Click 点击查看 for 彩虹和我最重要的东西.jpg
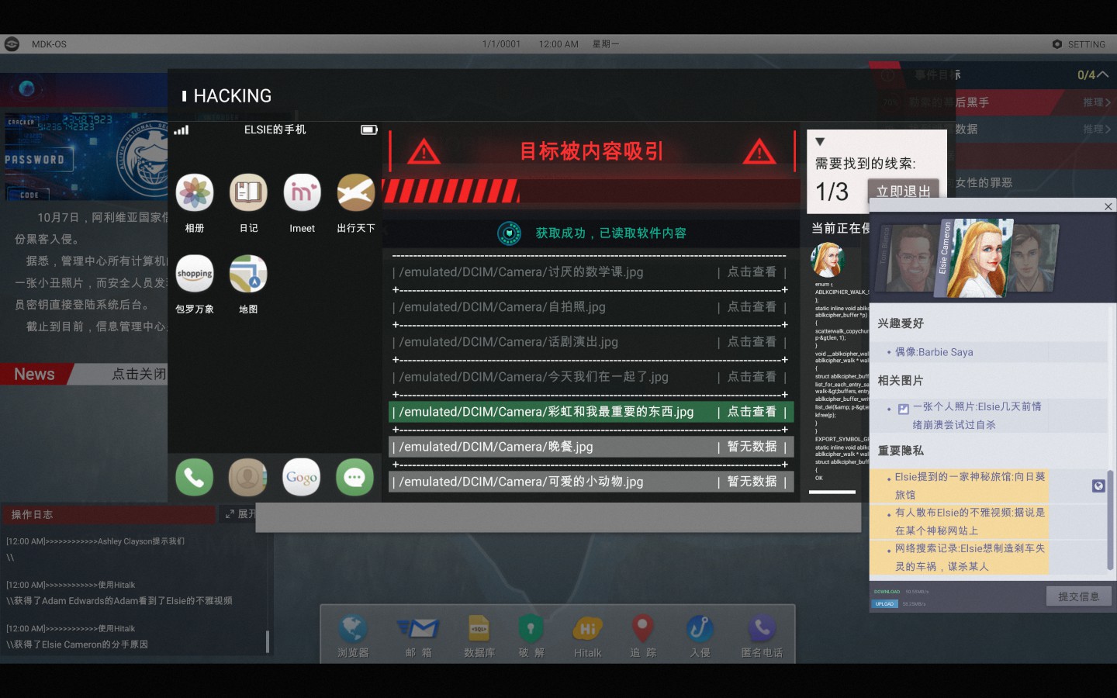Screen dimensions: 1117x698 (751, 412)
